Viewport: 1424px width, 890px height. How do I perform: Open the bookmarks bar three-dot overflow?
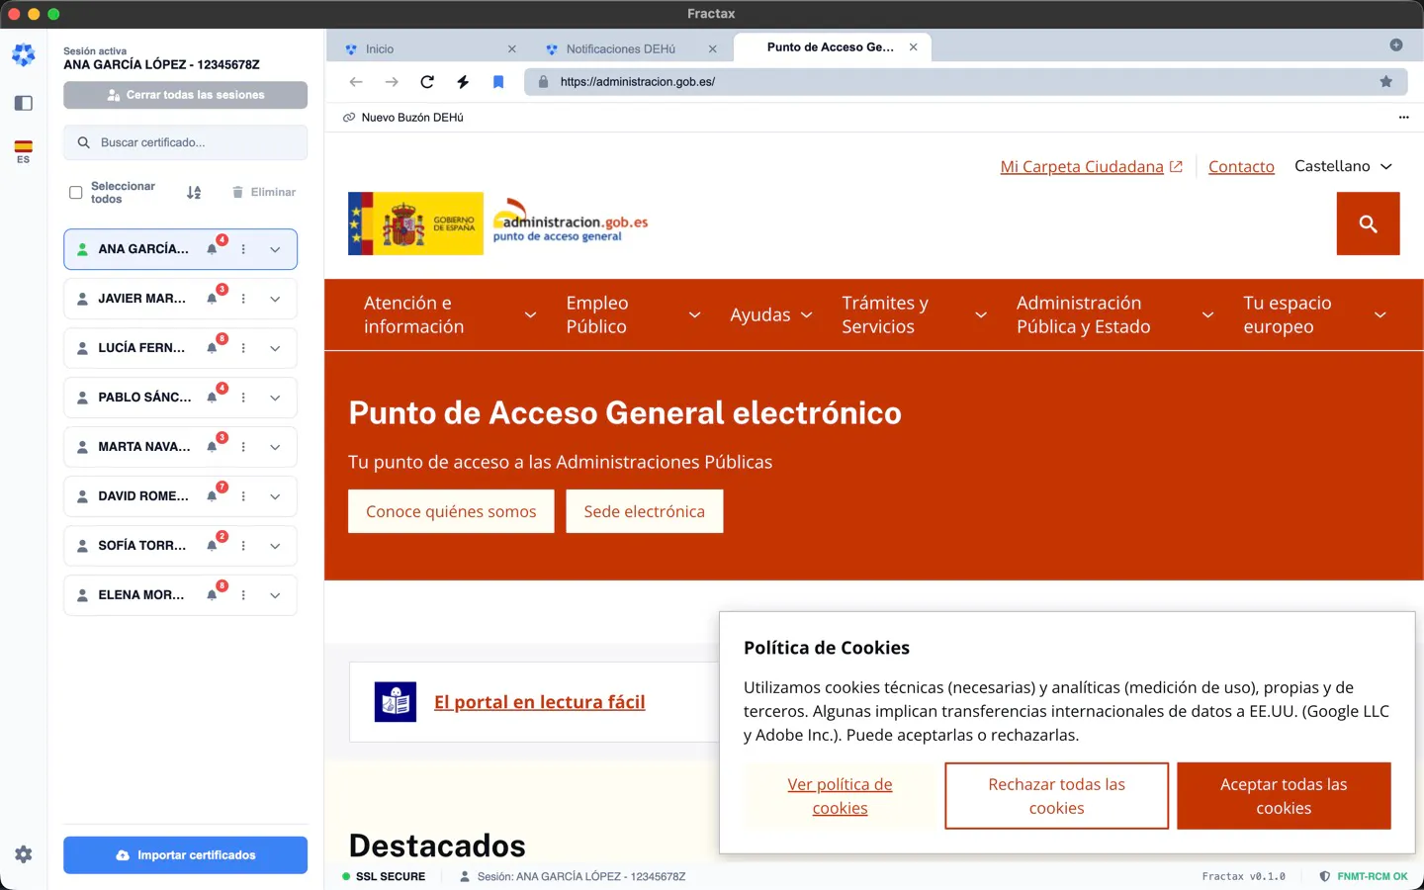(x=1403, y=118)
